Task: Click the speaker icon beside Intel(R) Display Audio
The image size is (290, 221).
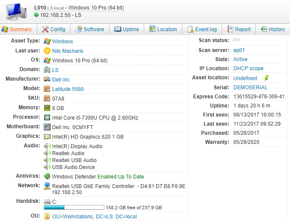Action: coord(47,146)
